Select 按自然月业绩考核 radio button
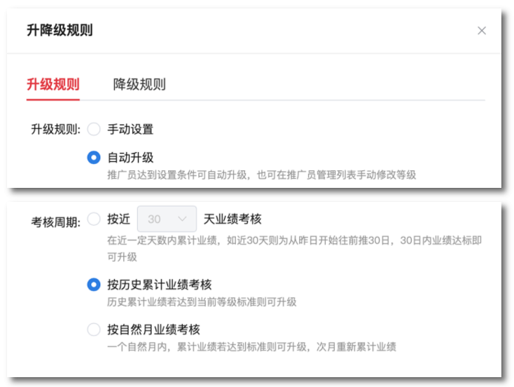The width and height of the screenshot is (514, 387). [94, 330]
